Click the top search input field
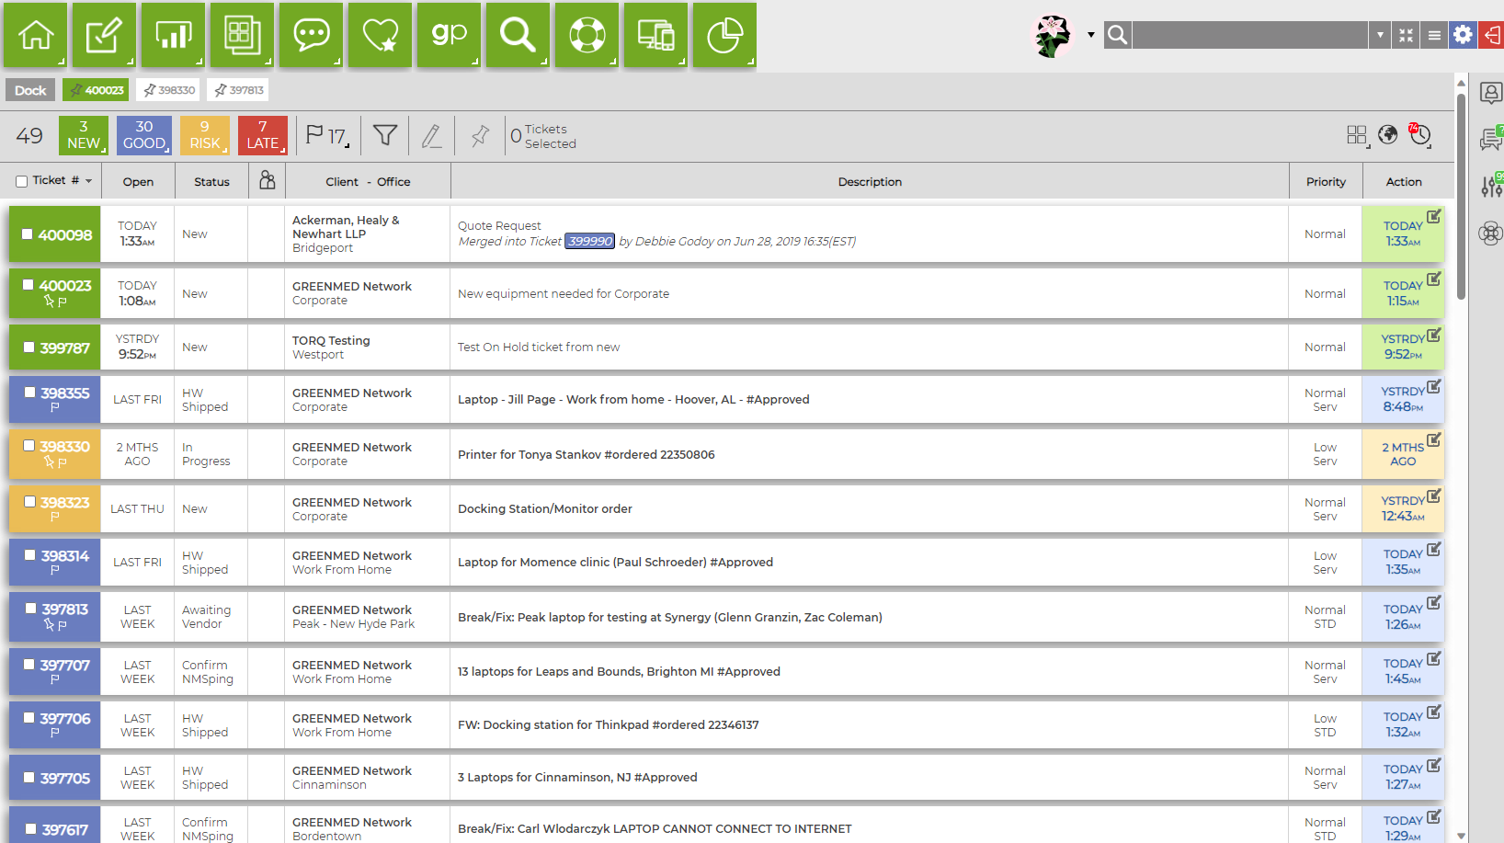 click(x=1250, y=35)
